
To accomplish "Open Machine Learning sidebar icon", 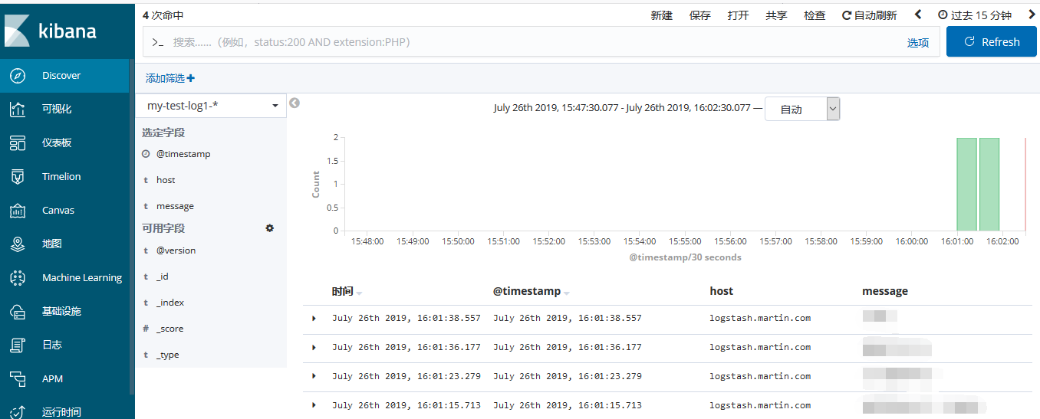I will (18, 278).
